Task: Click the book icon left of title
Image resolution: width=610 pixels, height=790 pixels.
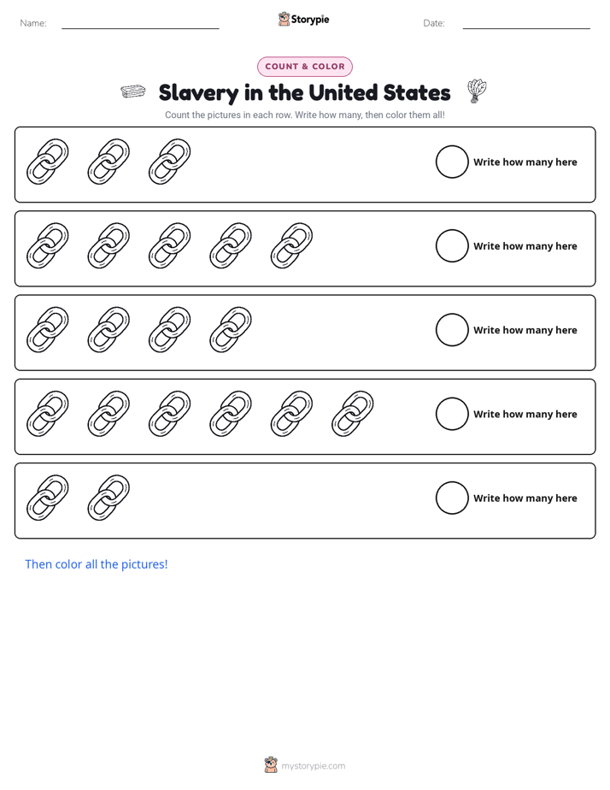Action: [133, 91]
